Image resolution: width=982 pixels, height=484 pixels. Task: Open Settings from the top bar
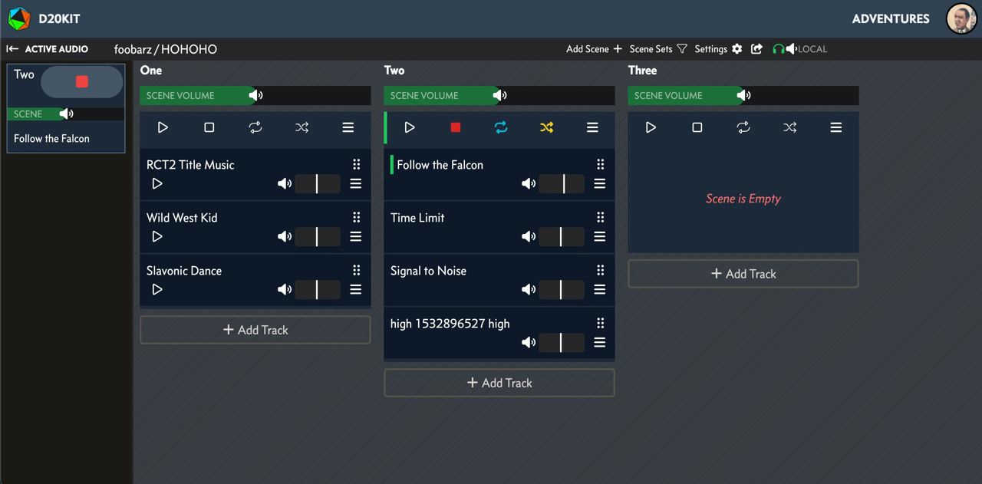click(x=718, y=49)
